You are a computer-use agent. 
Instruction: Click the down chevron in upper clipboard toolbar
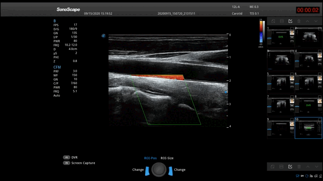(316, 21)
